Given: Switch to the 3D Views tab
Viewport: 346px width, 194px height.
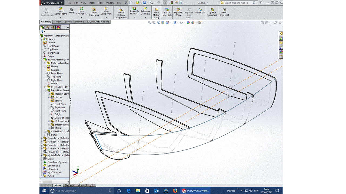Looking at the screenshot, I should tap(69, 185).
